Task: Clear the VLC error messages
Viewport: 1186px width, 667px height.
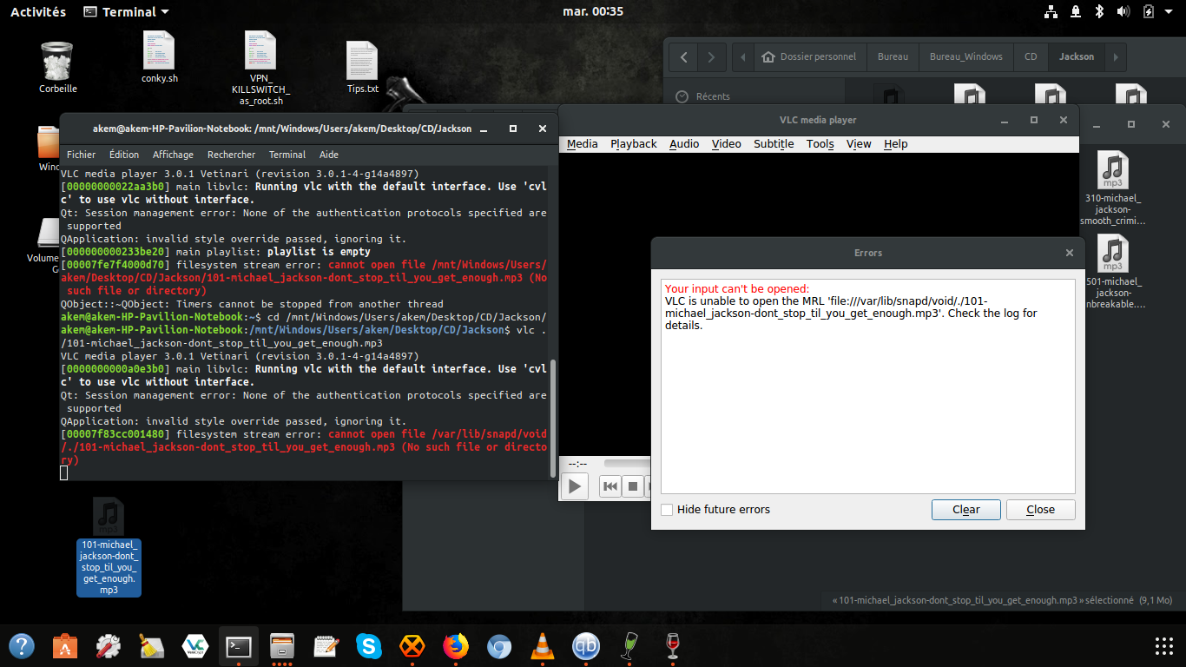Action: pyautogui.click(x=966, y=510)
